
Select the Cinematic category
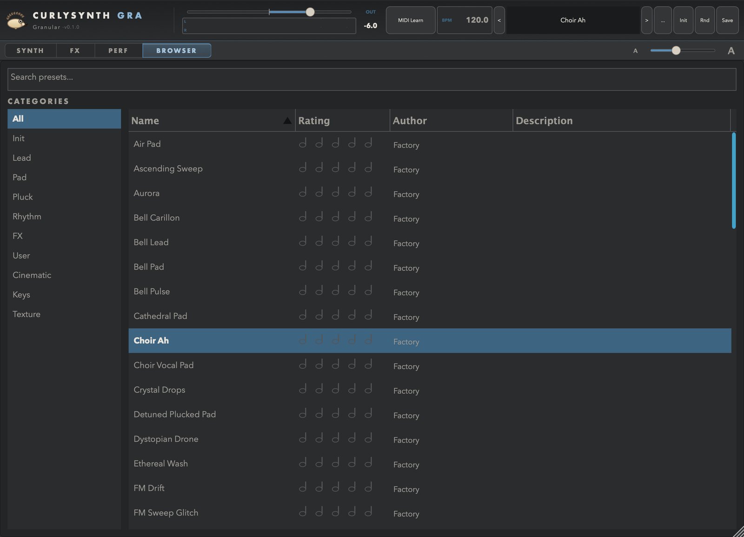coord(64,275)
